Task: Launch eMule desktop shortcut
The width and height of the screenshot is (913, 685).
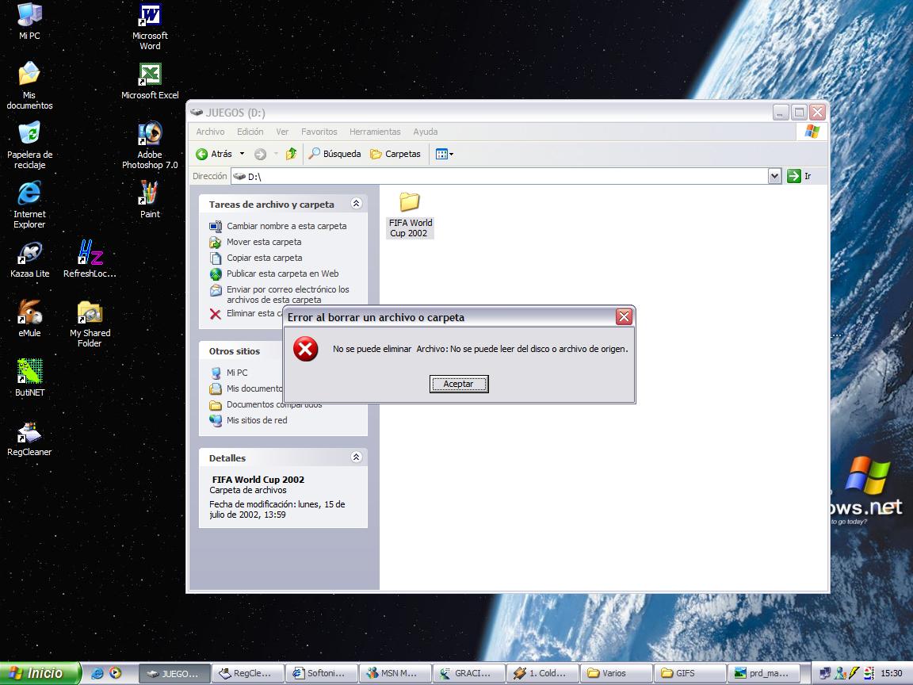Action: (x=29, y=320)
